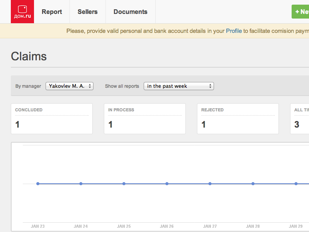Click the JAN 24 axis label
This screenshot has width=309, height=232.
81,226
